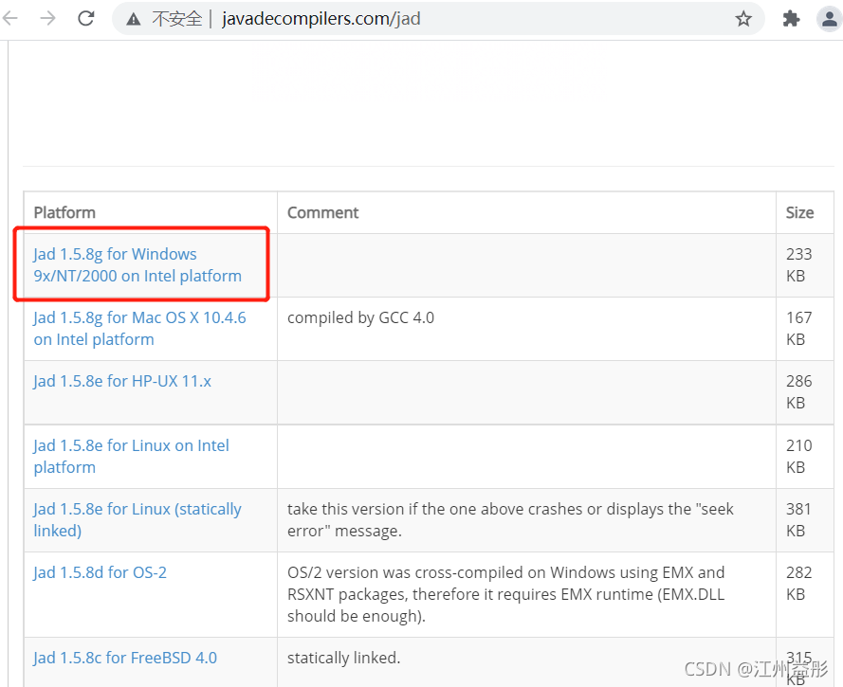
Task: Reload the page with the refresh icon
Action: [86, 18]
